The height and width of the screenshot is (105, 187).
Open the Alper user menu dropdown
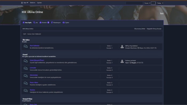25,3
